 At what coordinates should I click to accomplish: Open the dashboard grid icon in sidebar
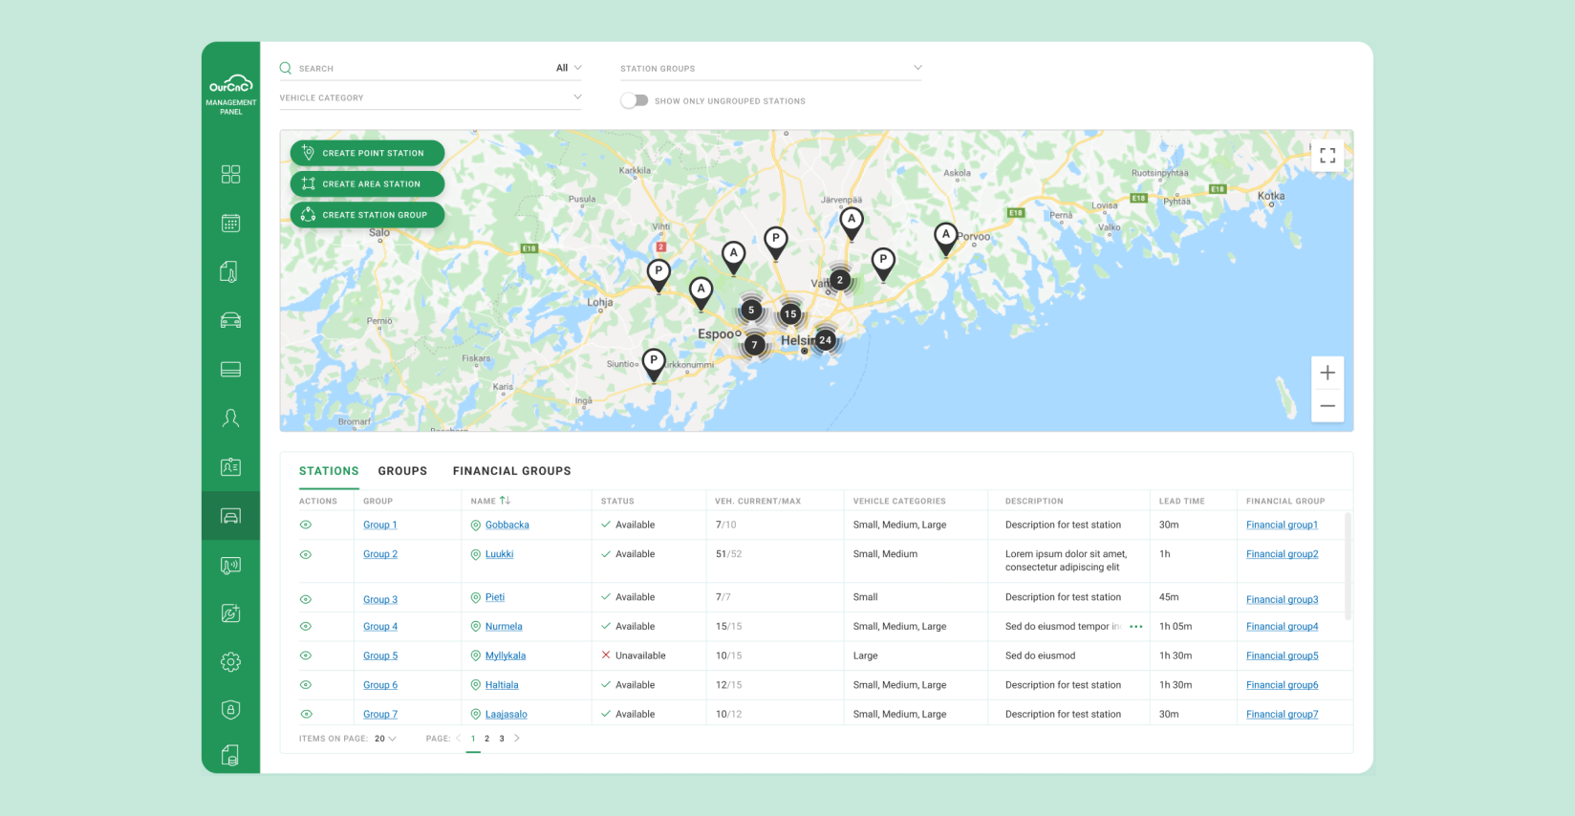coord(230,174)
